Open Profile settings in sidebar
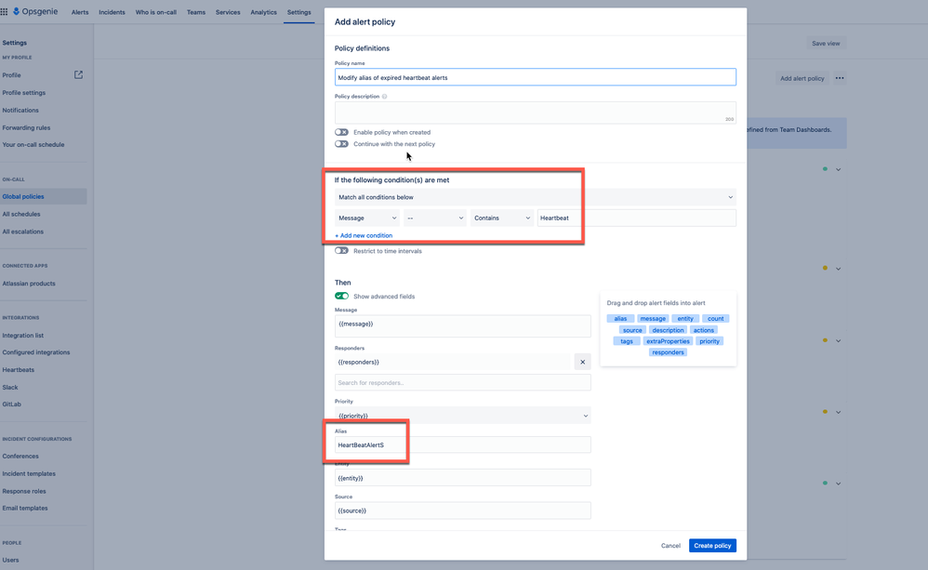This screenshot has width=928, height=570. pos(23,92)
